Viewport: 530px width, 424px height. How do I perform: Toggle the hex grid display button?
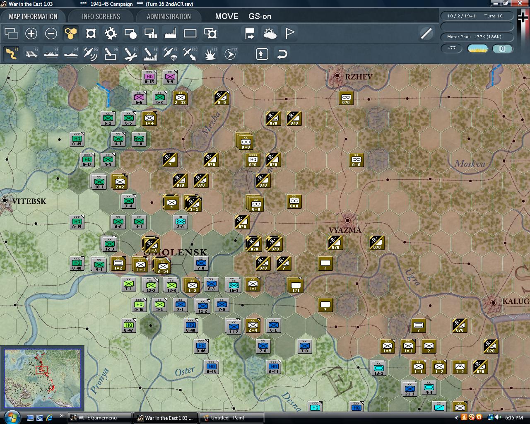[x=71, y=34]
